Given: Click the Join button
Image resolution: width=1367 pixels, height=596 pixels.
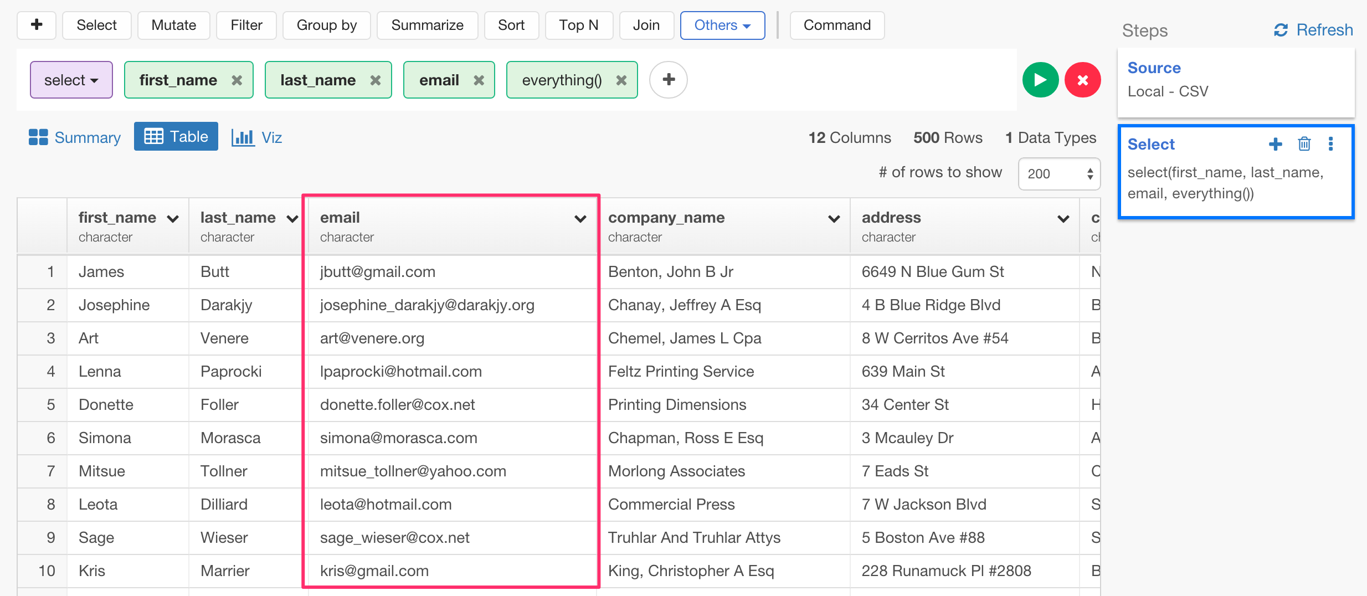Looking at the screenshot, I should pos(646,25).
